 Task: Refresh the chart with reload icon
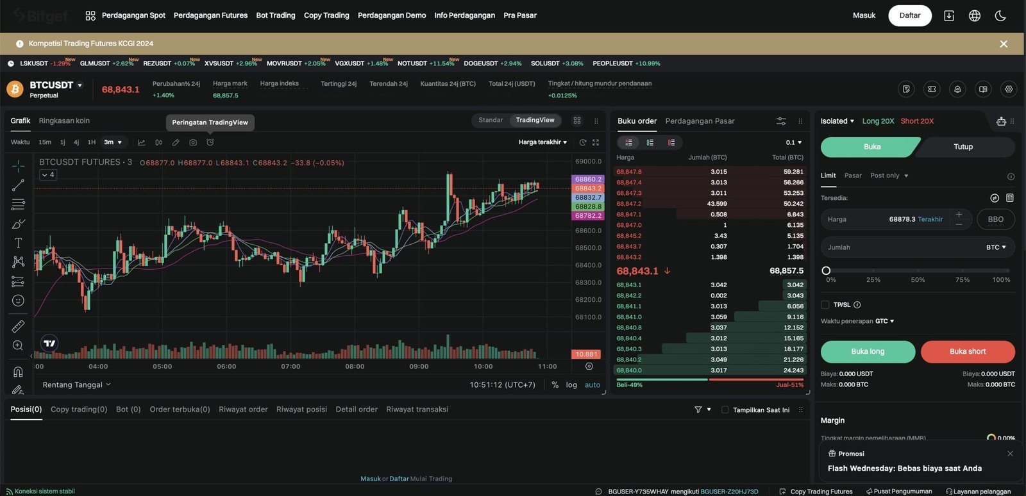coord(582,142)
